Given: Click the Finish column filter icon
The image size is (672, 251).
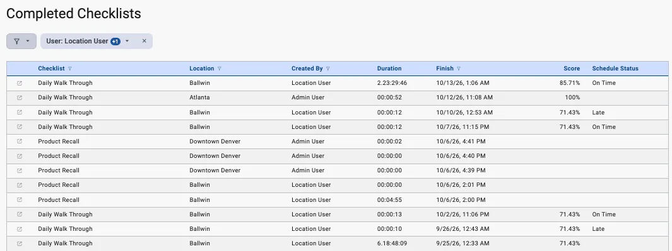Looking at the screenshot, I should [459, 69].
